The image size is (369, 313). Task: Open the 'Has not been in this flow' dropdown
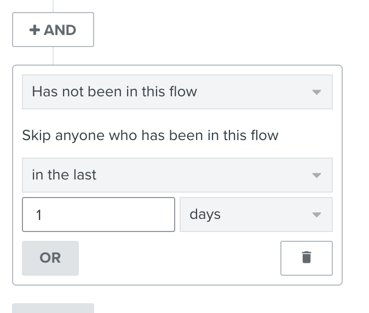point(177,92)
